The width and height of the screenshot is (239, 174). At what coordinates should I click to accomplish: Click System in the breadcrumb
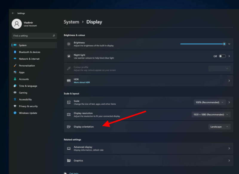pyautogui.click(x=71, y=22)
